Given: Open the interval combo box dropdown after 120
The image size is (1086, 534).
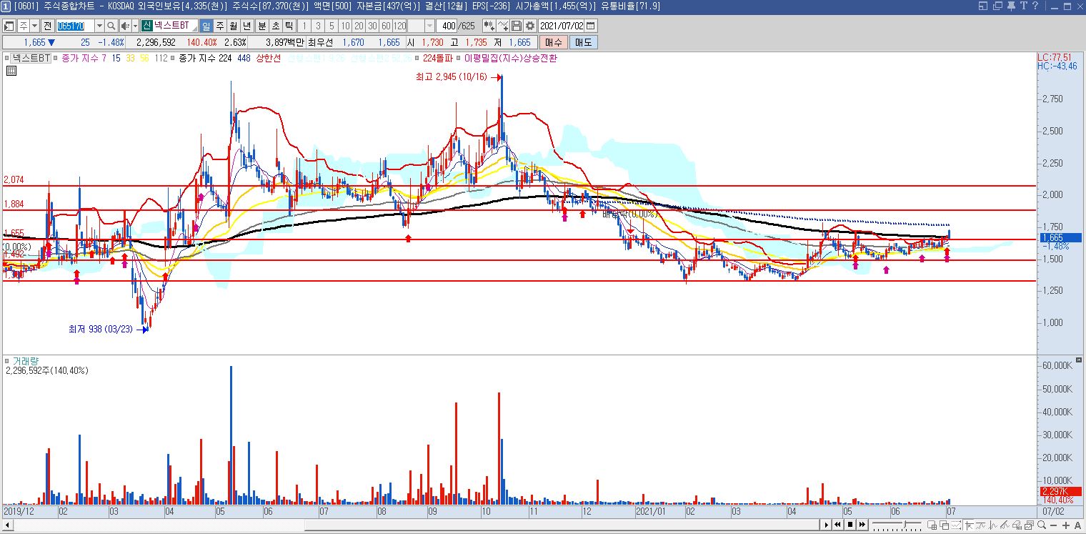Looking at the screenshot, I should (429, 26).
